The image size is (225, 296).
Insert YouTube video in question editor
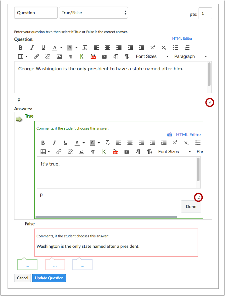pyautogui.click(x=93, y=56)
